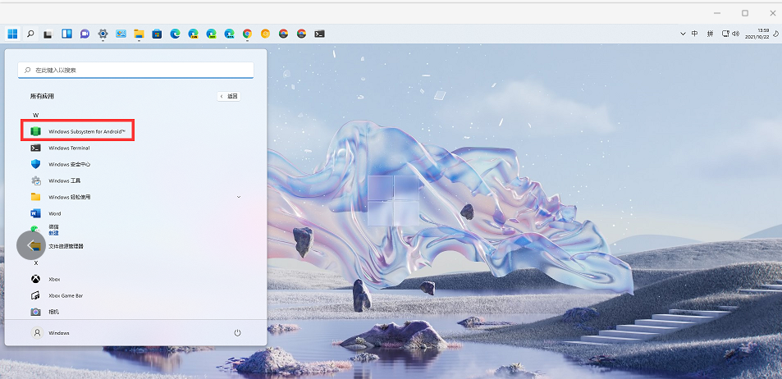This screenshot has height=379, width=782.
Task: Open Xbox Game Bar
Action: [66, 295]
